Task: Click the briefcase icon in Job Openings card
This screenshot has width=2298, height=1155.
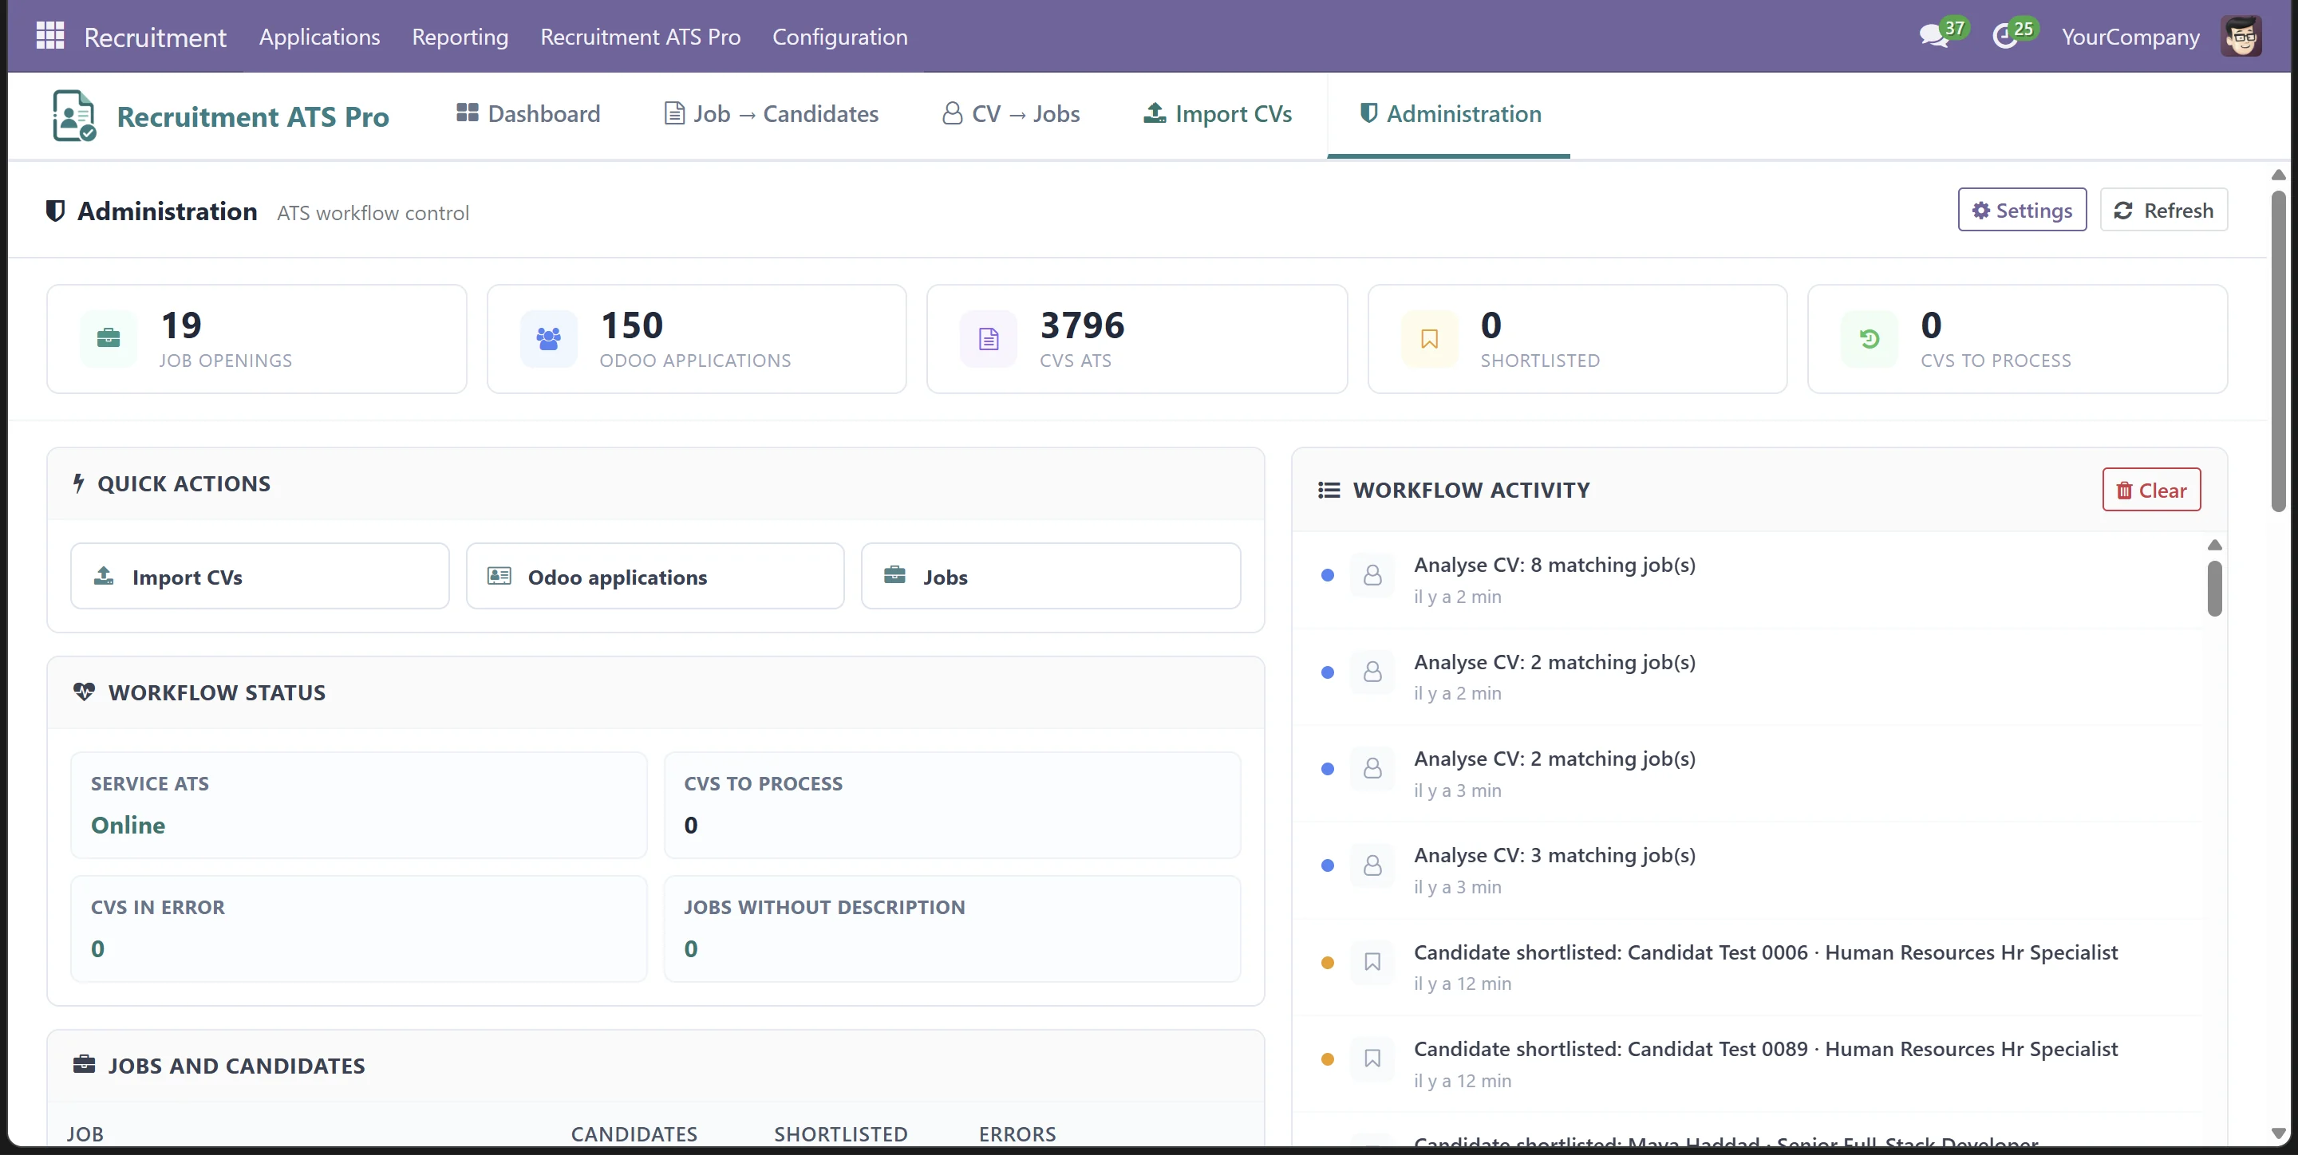Action: (x=108, y=339)
